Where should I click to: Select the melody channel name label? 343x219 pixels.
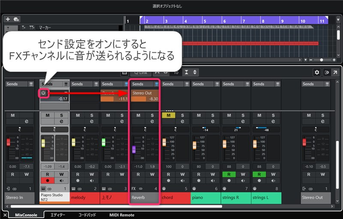(x=85, y=198)
